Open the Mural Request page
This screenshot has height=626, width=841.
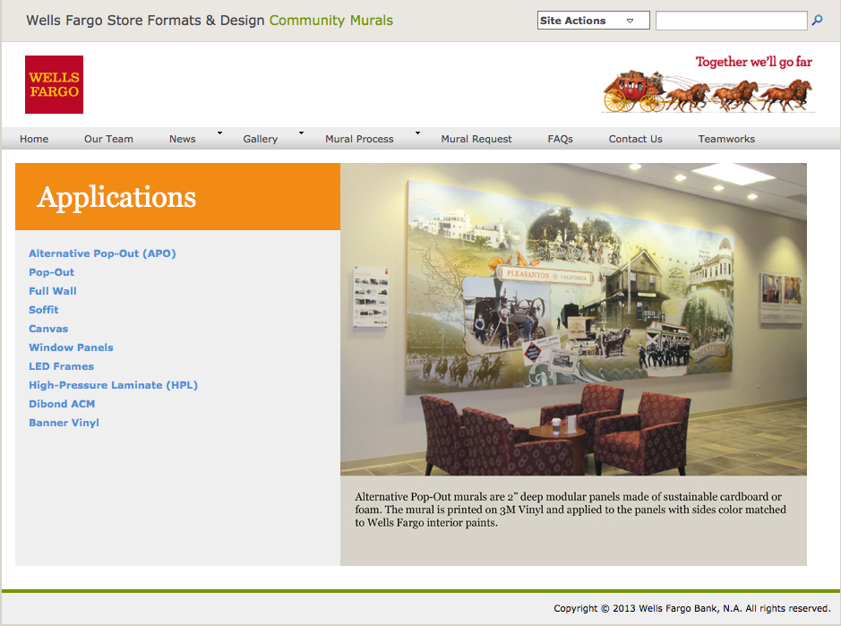coord(476,139)
